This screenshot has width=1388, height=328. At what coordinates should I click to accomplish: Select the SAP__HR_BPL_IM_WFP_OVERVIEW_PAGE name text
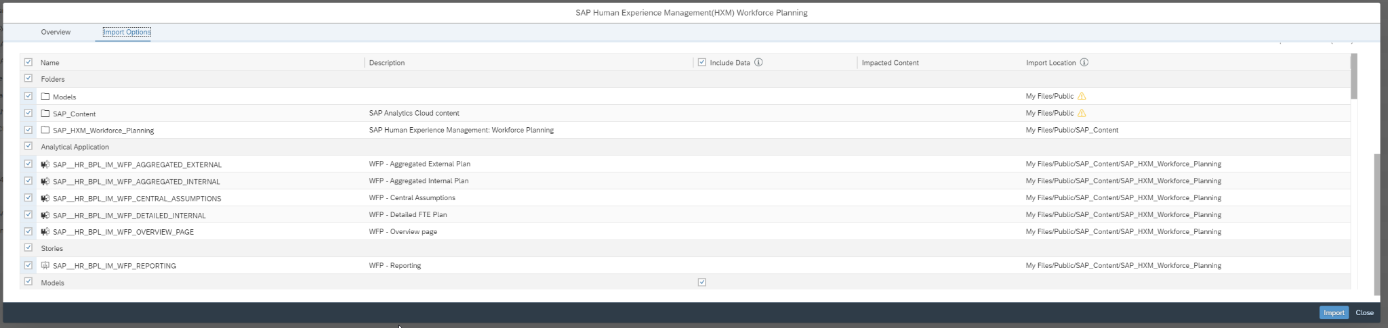(123, 231)
